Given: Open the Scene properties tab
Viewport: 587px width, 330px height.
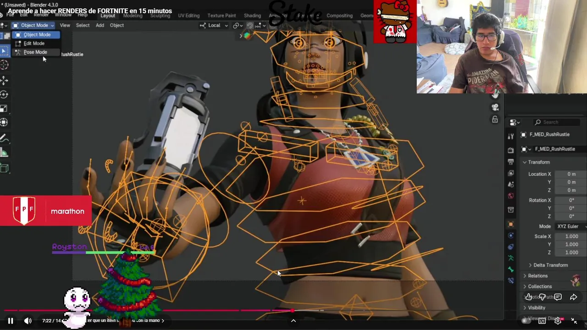Looking at the screenshot, I should (x=511, y=185).
